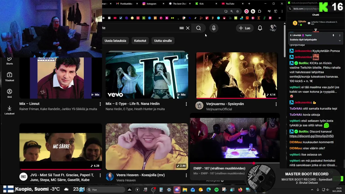Open Firefox from the Windows taskbar
Image resolution: width=345 pixels, height=194 pixels.
click(x=240, y=190)
